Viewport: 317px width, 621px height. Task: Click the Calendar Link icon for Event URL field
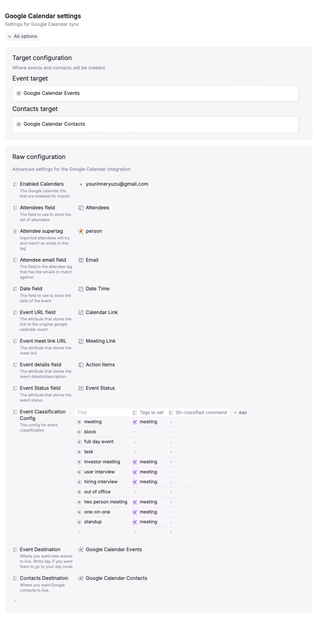(81, 312)
